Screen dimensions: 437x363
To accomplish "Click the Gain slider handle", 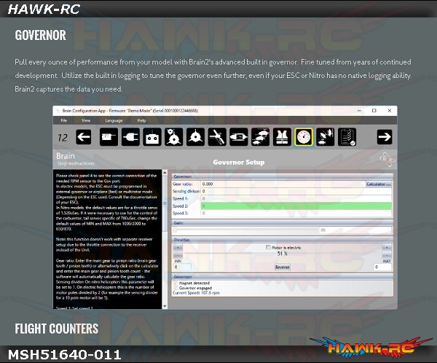I will pos(175,230).
